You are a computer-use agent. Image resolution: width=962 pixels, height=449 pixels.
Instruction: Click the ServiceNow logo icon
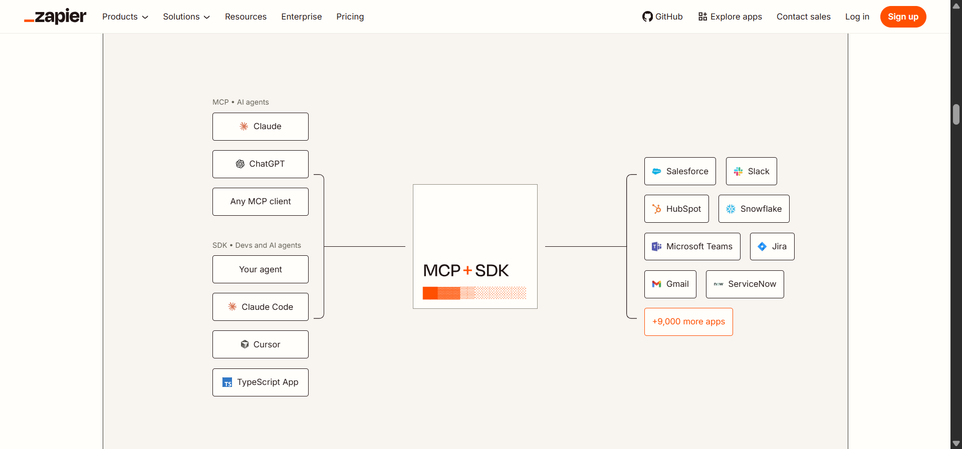tap(718, 284)
